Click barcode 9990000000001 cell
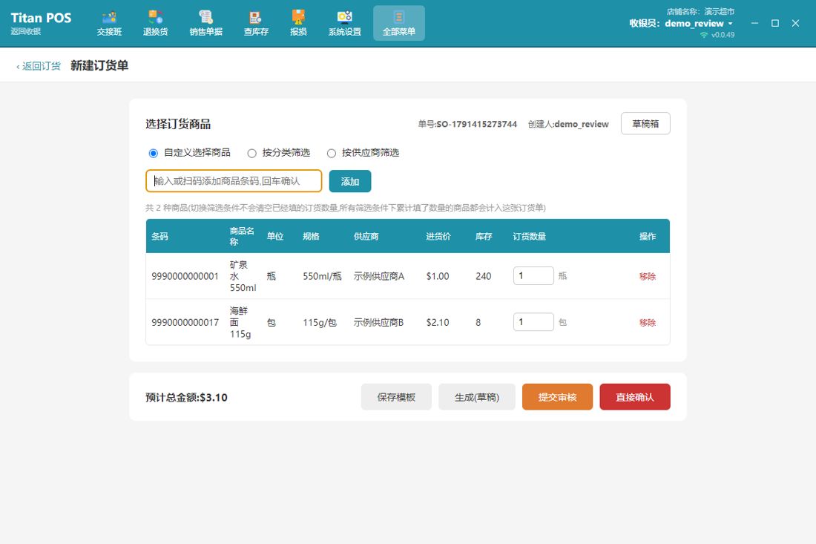Viewport: 816px width, 544px height. (185, 276)
